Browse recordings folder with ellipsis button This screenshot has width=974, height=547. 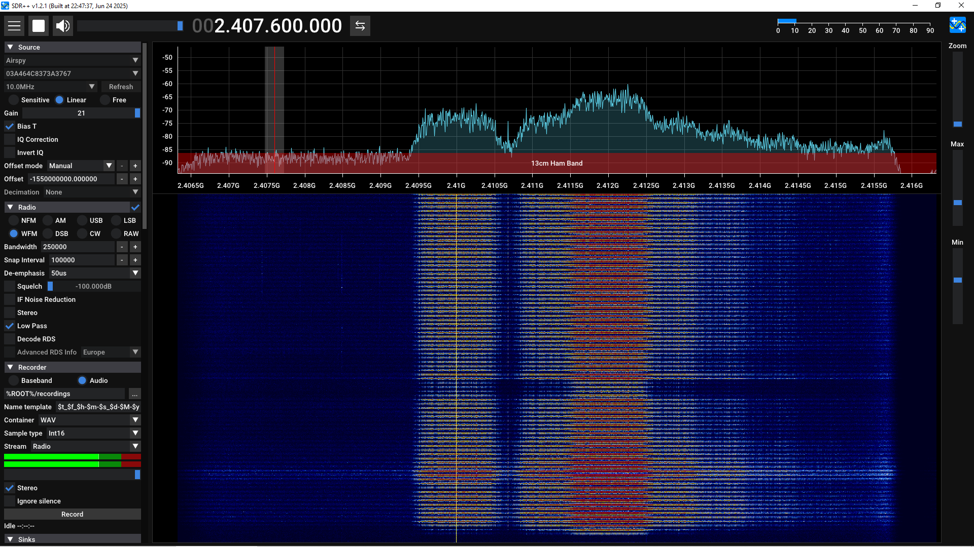(x=134, y=394)
